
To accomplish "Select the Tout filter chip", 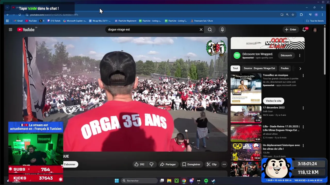I will (x=235, y=68).
